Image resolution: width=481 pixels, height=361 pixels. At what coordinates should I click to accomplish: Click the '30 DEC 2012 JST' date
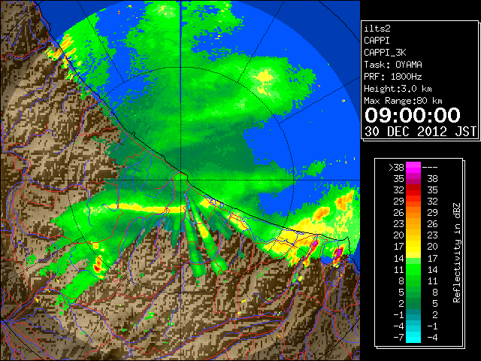(421, 132)
